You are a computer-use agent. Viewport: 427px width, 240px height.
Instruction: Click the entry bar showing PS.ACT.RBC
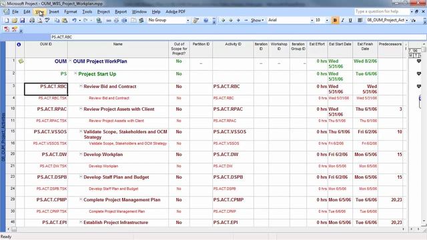coord(238,37)
